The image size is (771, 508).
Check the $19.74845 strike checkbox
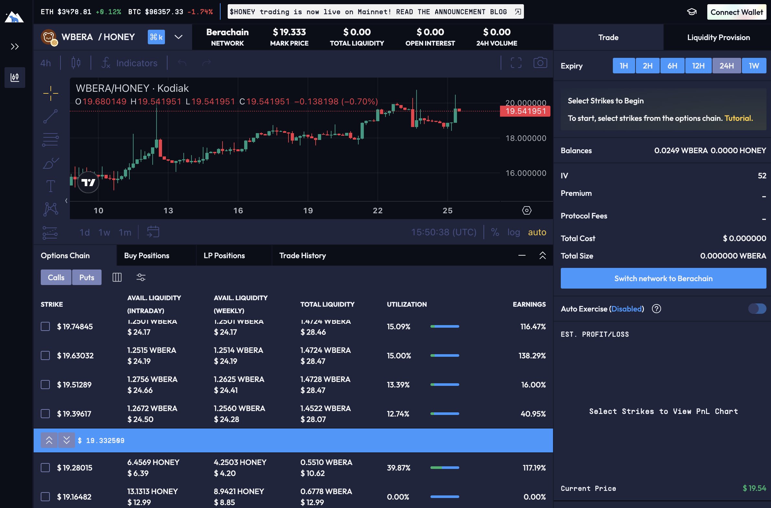45,326
